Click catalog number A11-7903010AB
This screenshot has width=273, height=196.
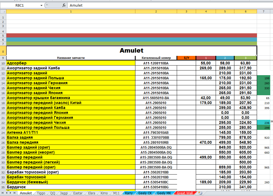click(x=156, y=133)
